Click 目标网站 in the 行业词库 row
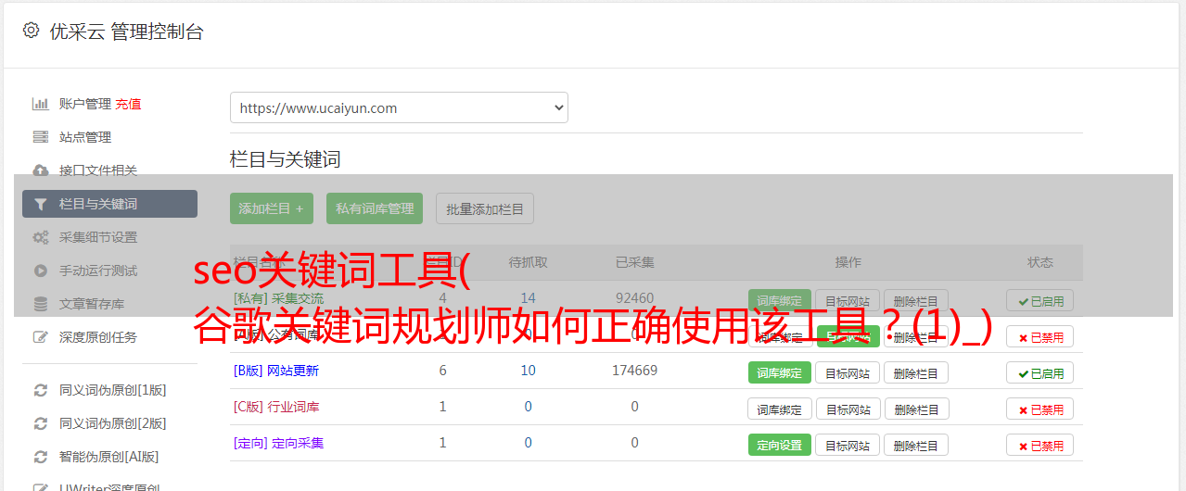The height and width of the screenshot is (491, 1186). (848, 409)
